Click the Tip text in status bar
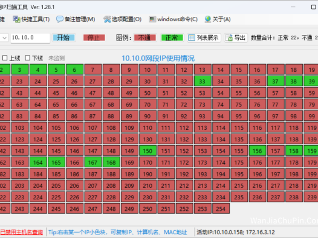 [x=118, y=232]
